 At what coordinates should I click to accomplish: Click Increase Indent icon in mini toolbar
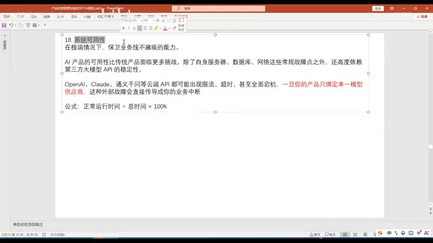pyautogui.click(x=174, y=21)
